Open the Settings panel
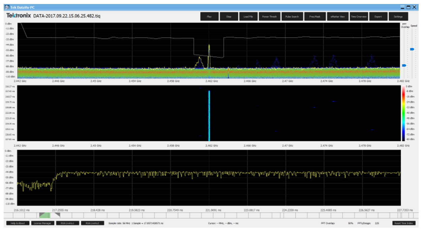Image resolution: width=423 pixels, height=234 pixels. (398, 16)
